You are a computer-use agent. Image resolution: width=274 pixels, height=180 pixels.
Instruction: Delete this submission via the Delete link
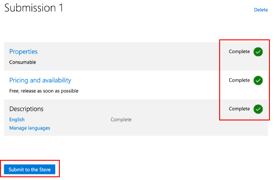[x=261, y=10]
